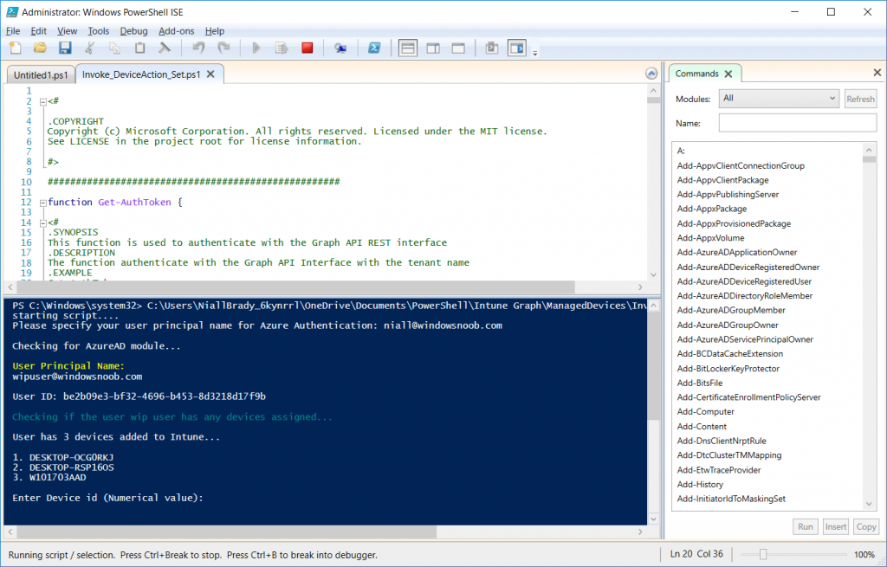Select Add-EtwTraceProvider in the commands list

coord(718,470)
